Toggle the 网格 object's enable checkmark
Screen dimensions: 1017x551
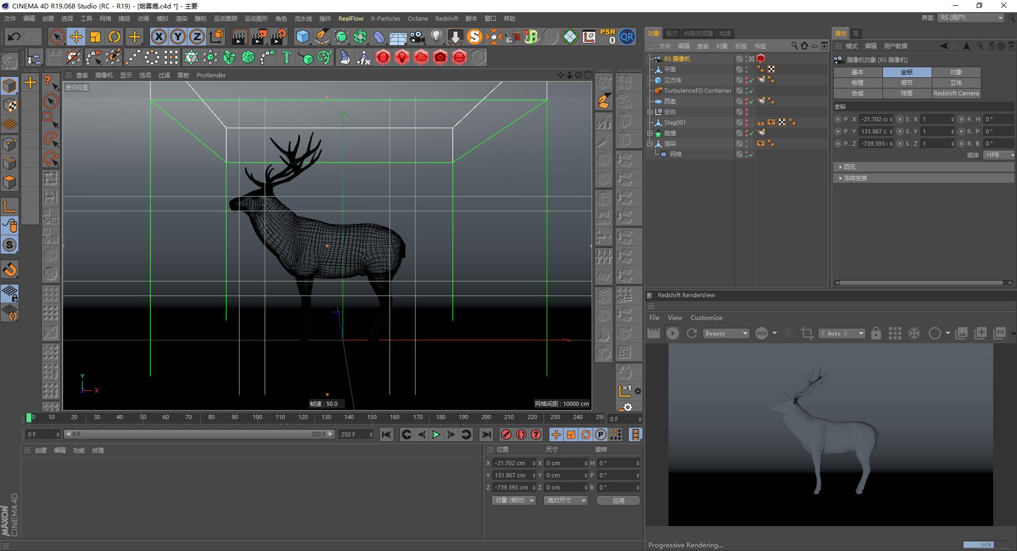pos(751,154)
